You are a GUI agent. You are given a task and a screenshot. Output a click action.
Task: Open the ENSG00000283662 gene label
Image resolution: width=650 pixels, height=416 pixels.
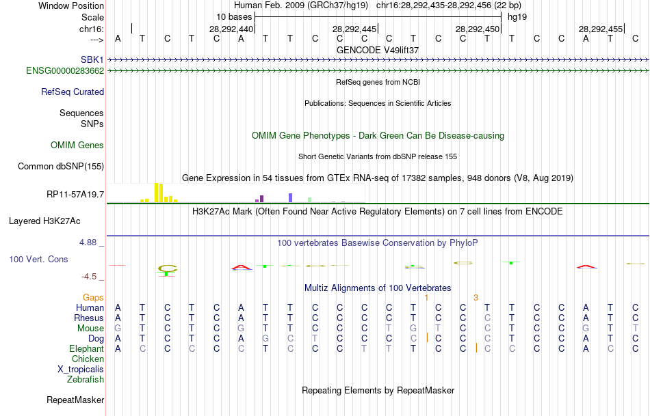(x=65, y=71)
